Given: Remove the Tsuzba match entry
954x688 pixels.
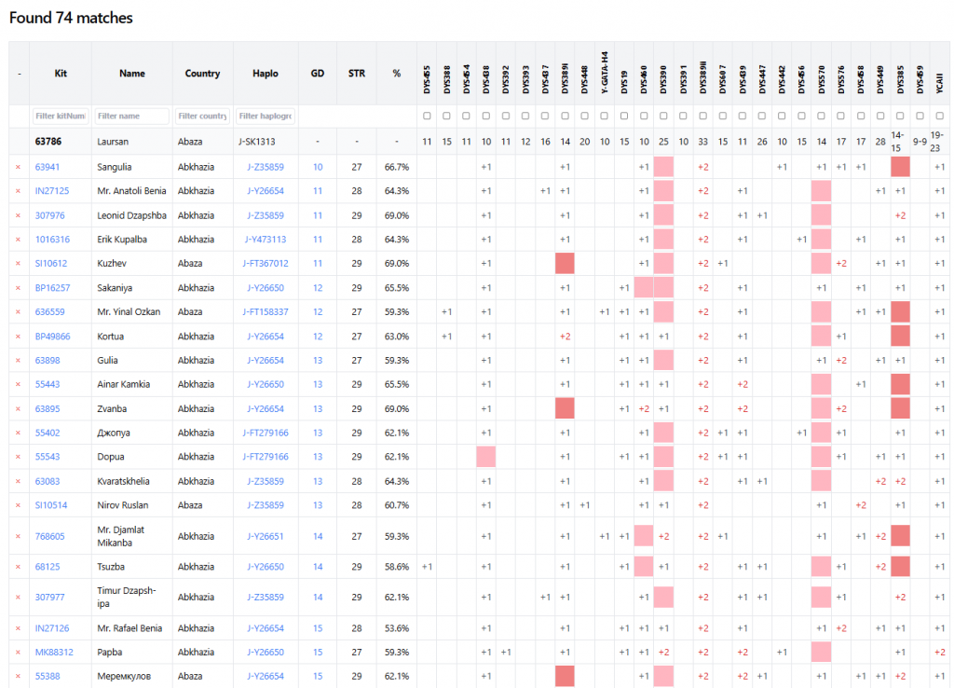Looking at the screenshot, I should pyautogui.click(x=17, y=567).
